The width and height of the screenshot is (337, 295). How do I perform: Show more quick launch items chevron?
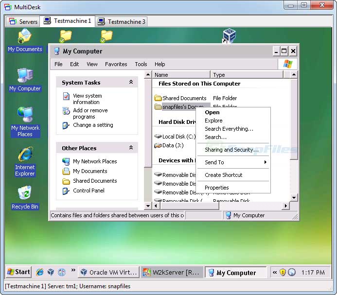(x=73, y=270)
